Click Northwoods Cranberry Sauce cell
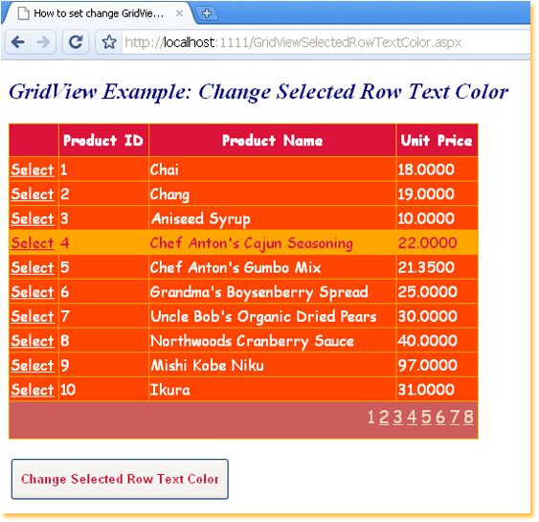 272,340
